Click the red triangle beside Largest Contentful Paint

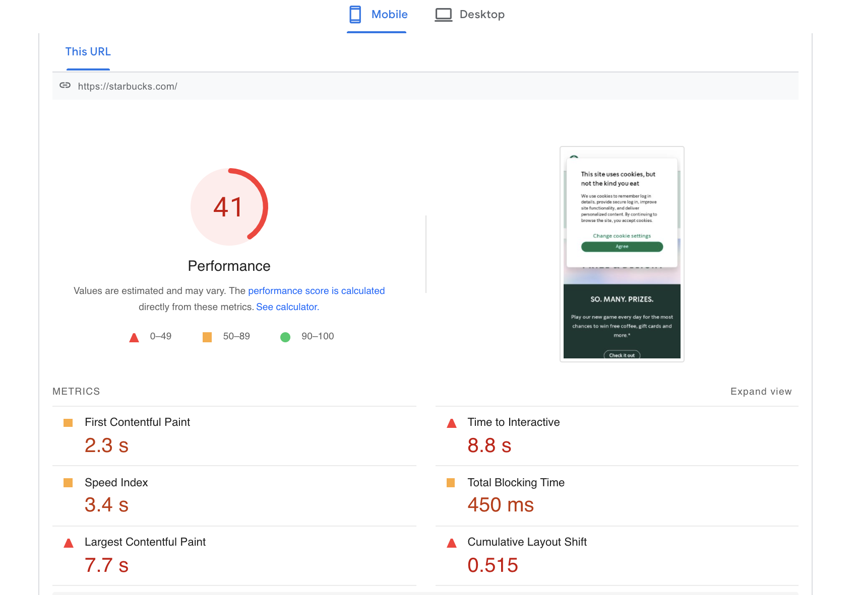click(68, 543)
